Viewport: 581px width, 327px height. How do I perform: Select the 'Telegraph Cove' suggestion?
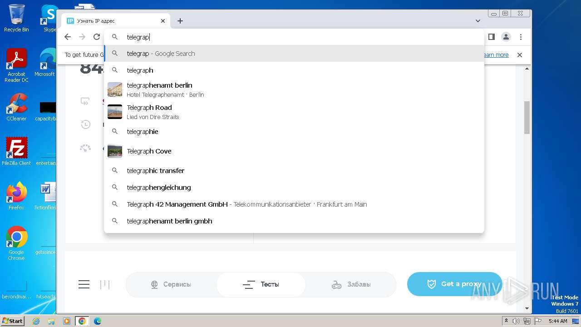294,151
